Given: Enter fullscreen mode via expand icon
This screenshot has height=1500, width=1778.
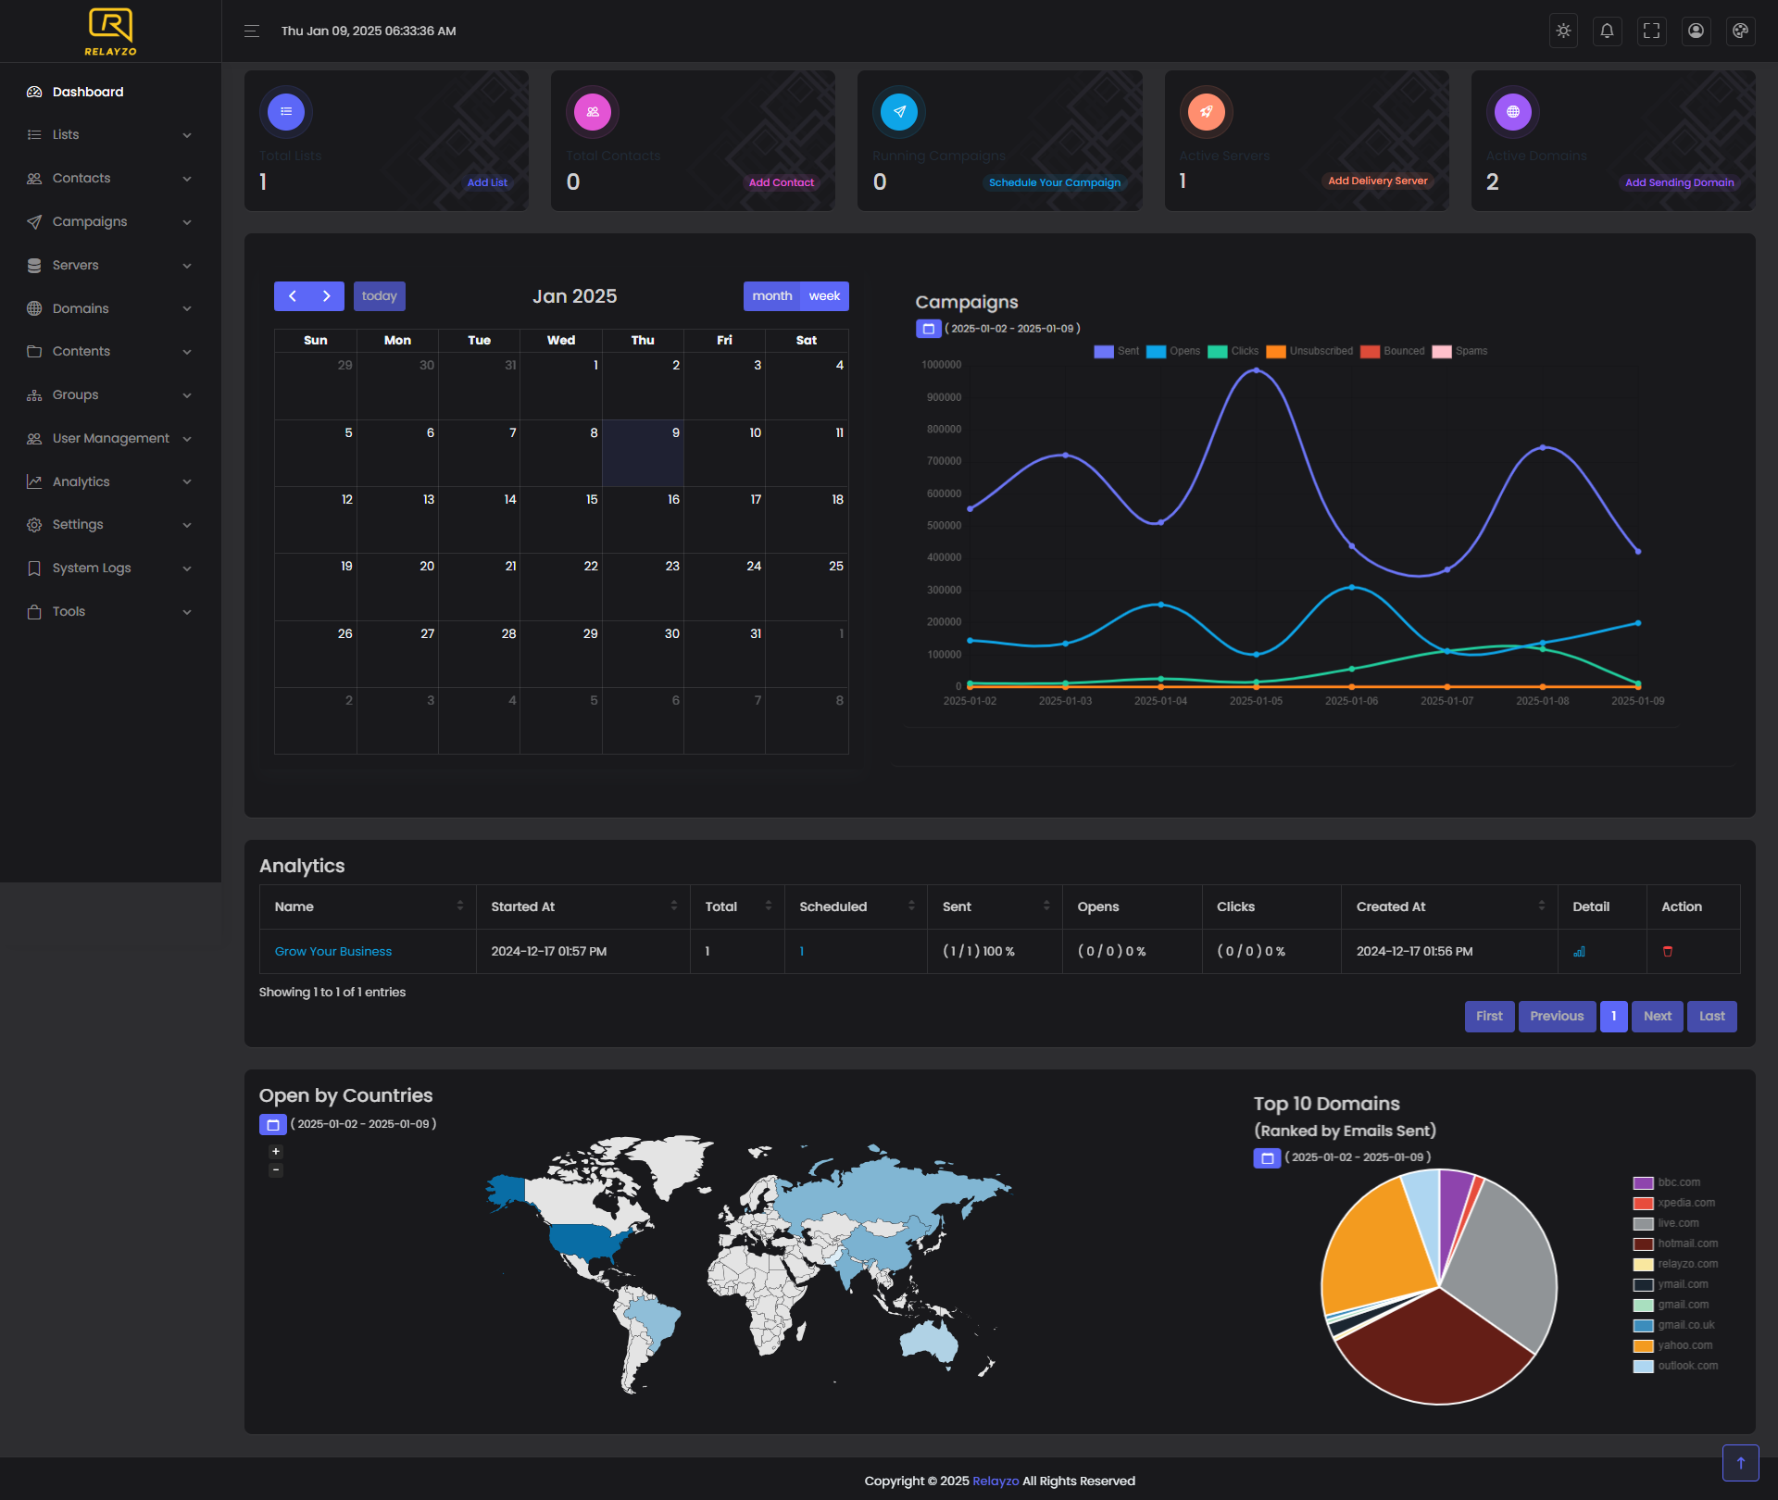Looking at the screenshot, I should point(1651,31).
